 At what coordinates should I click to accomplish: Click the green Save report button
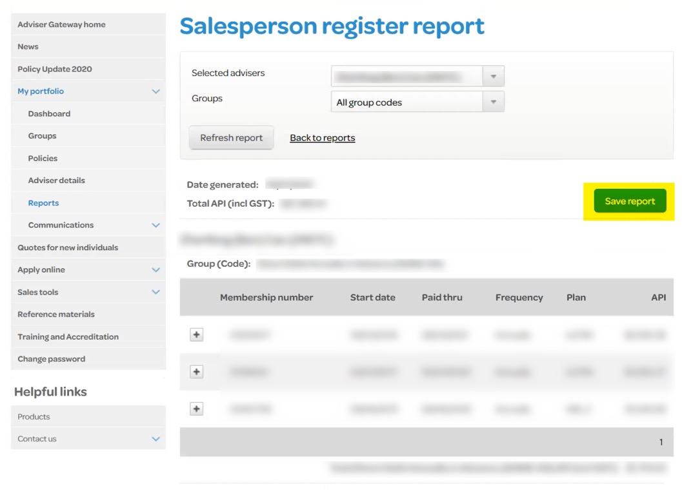(x=630, y=201)
